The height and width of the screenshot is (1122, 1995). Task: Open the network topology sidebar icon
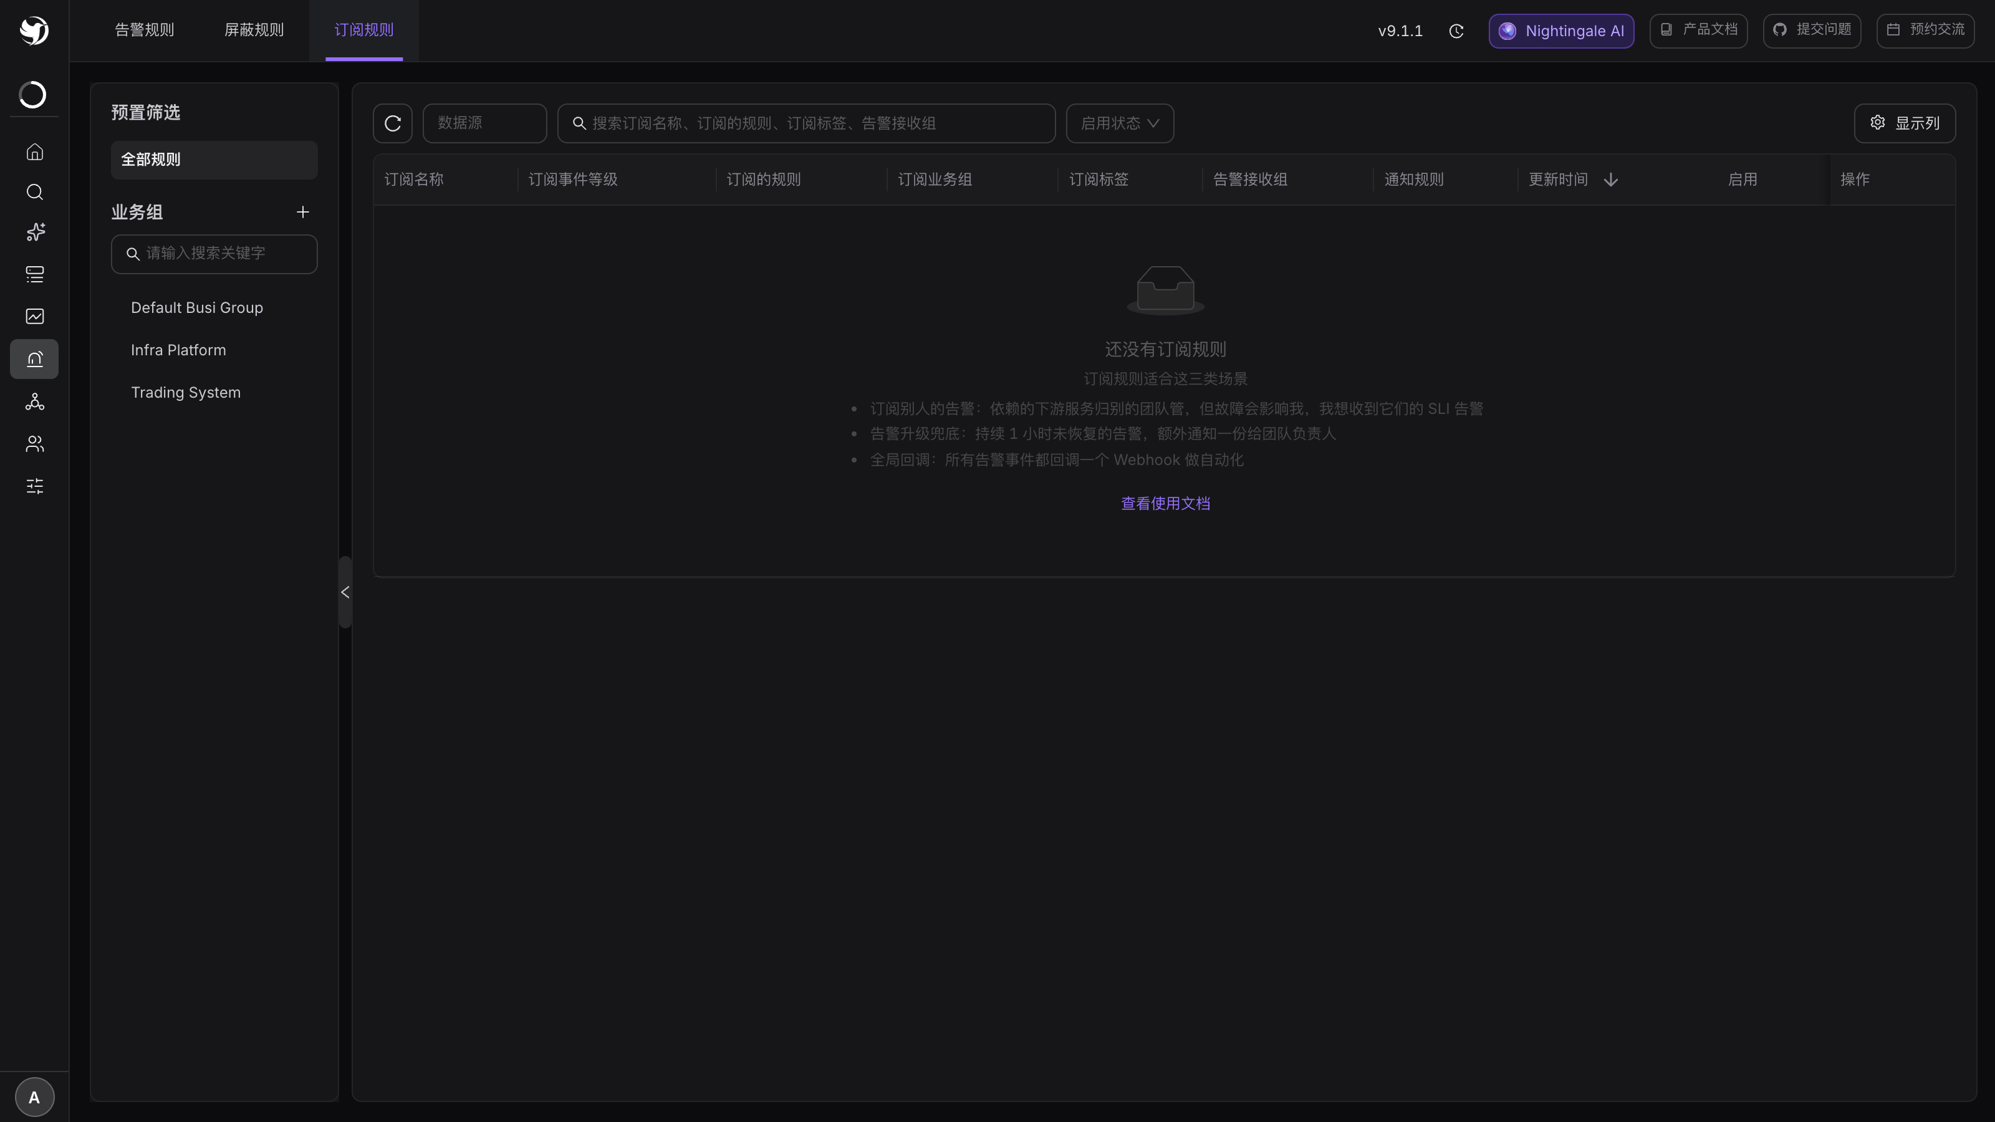tap(34, 401)
